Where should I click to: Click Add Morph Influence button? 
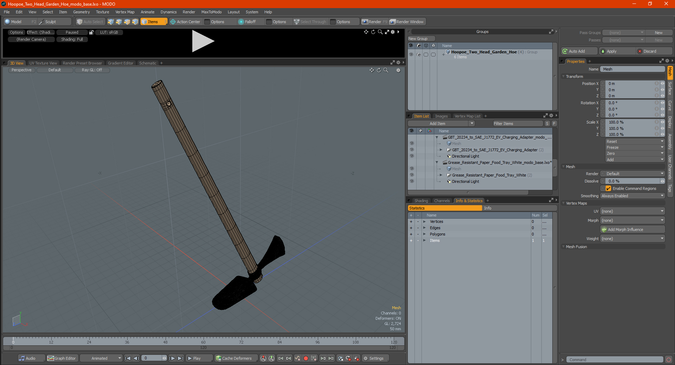tap(632, 230)
